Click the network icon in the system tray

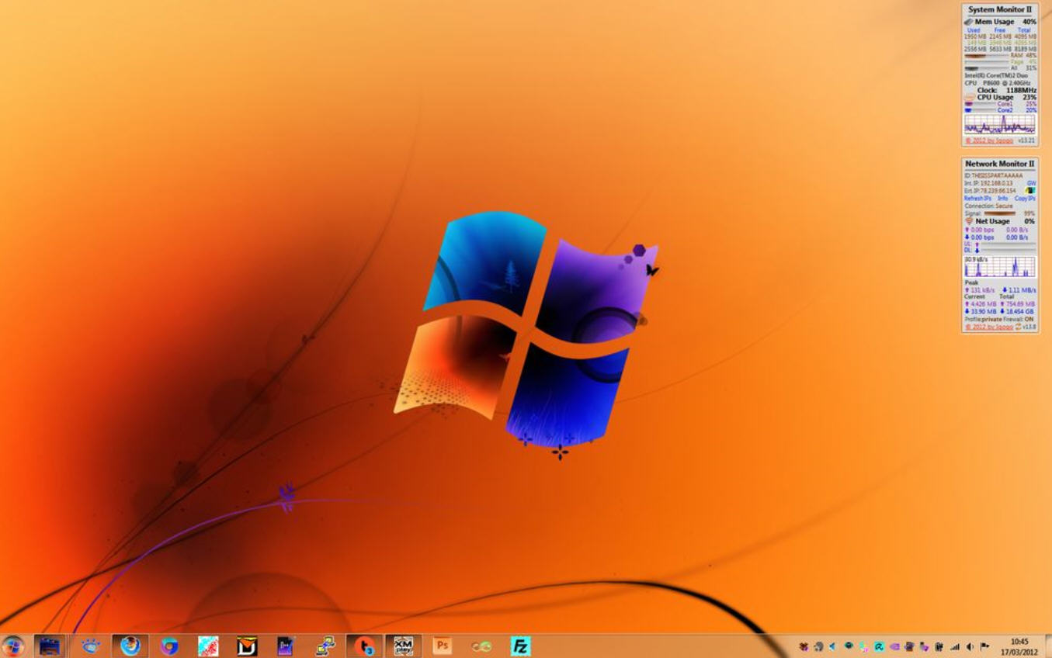(955, 646)
